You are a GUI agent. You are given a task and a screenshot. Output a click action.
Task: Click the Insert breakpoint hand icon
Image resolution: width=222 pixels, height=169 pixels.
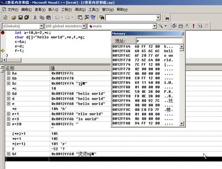click(x=207, y=26)
